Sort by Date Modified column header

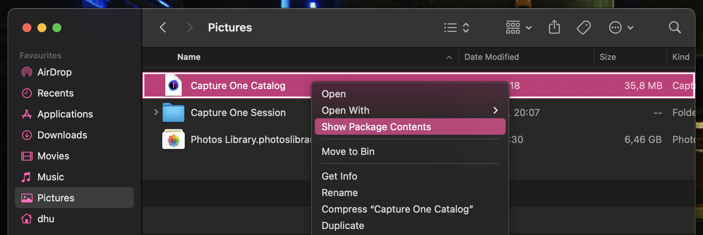point(491,57)
